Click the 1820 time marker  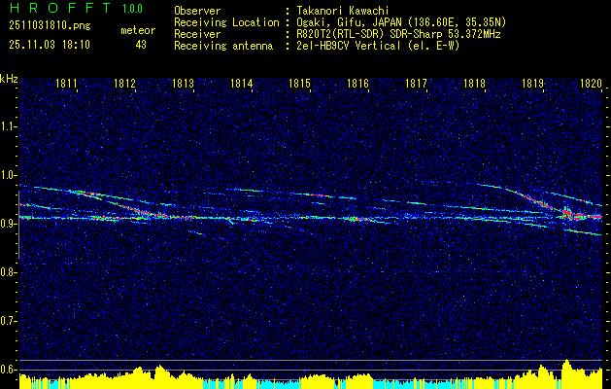click(x=592, y=83)
